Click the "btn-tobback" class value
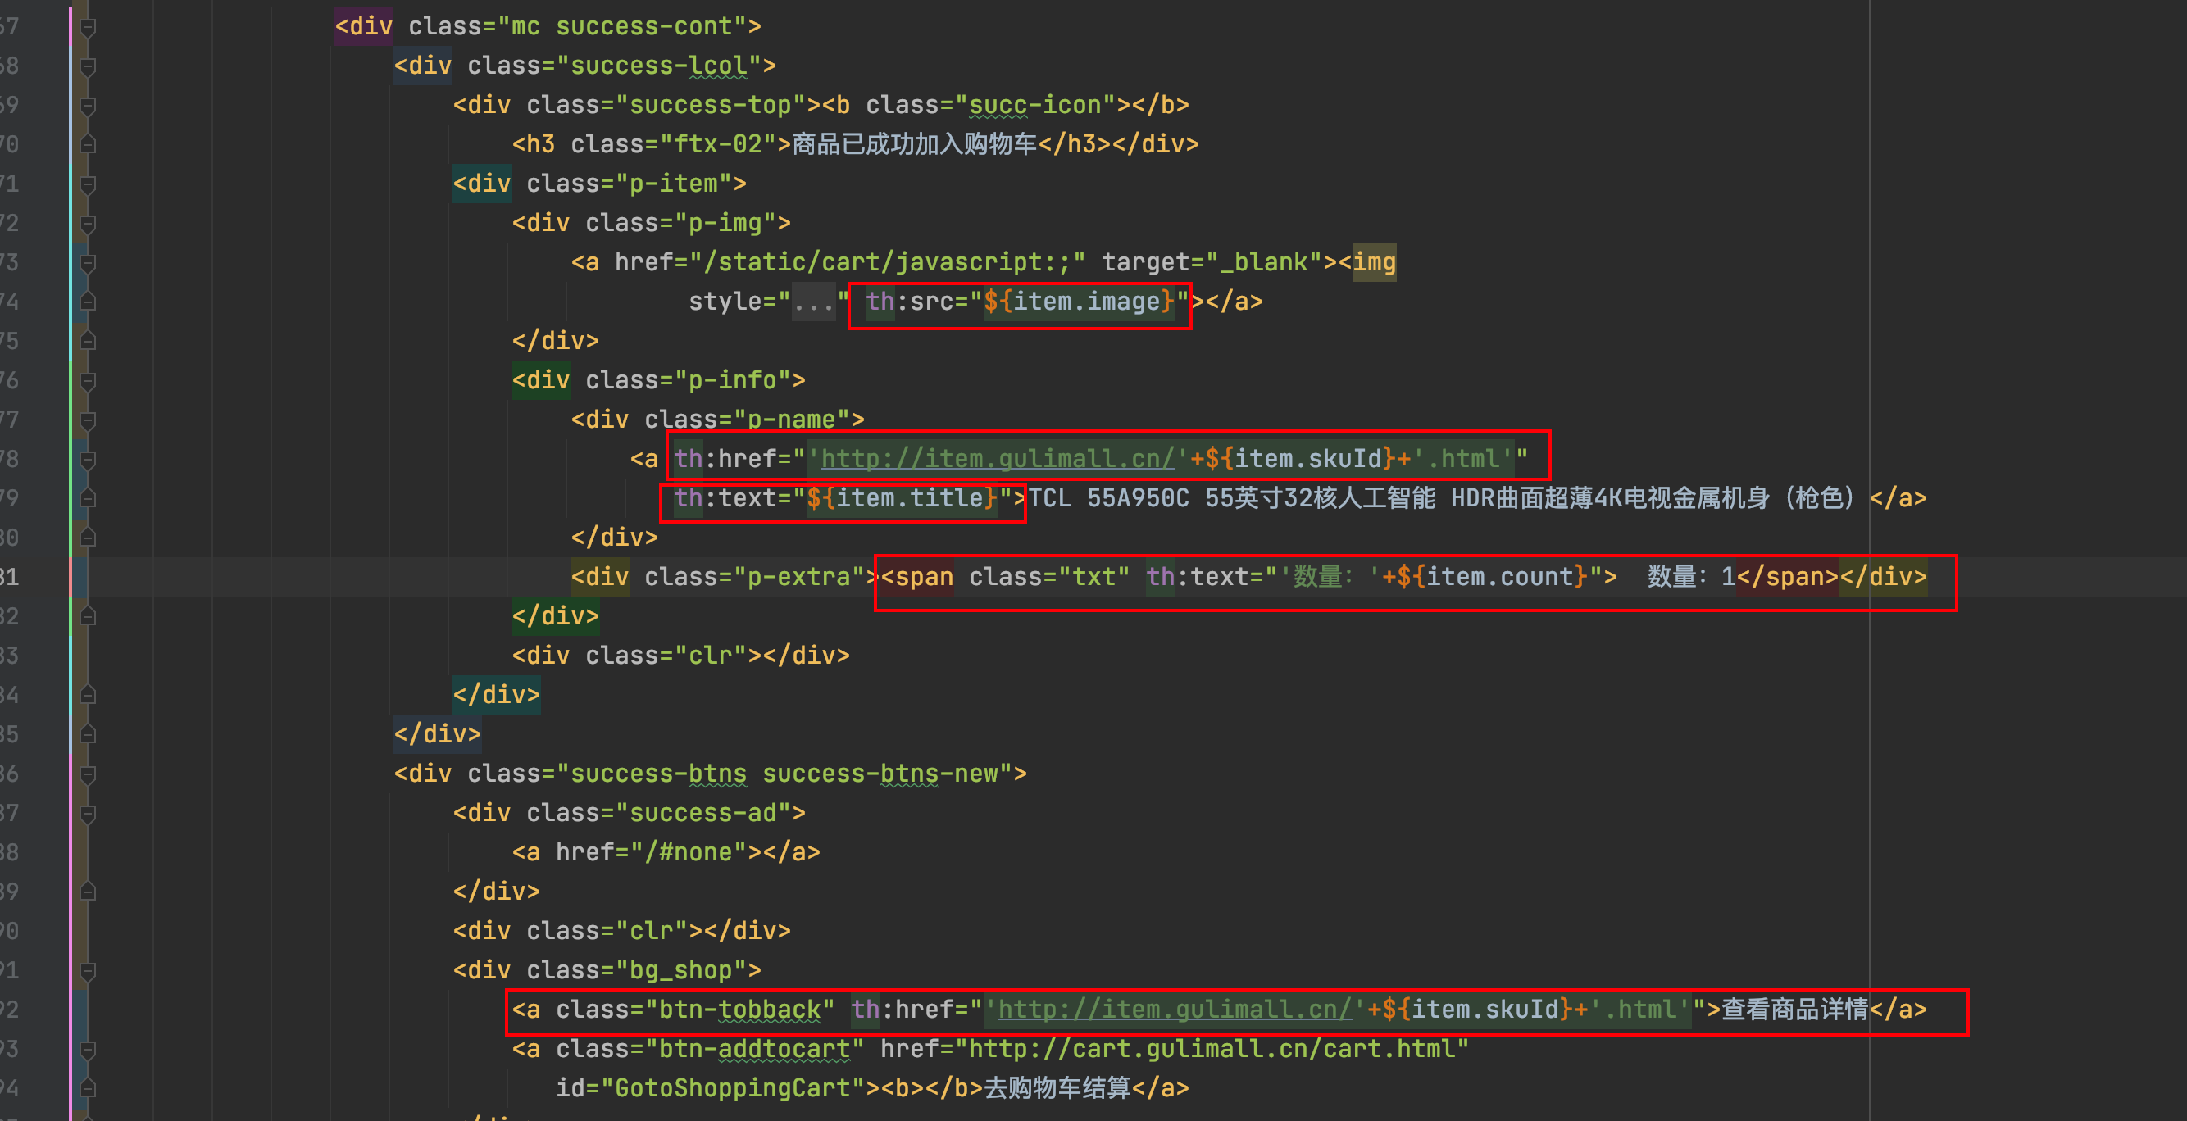This screenshot has height=1121, width=2187. [740, 1010]
